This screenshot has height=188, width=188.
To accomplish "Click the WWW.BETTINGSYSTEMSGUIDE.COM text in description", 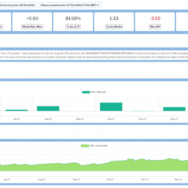I will coord(109,53).
